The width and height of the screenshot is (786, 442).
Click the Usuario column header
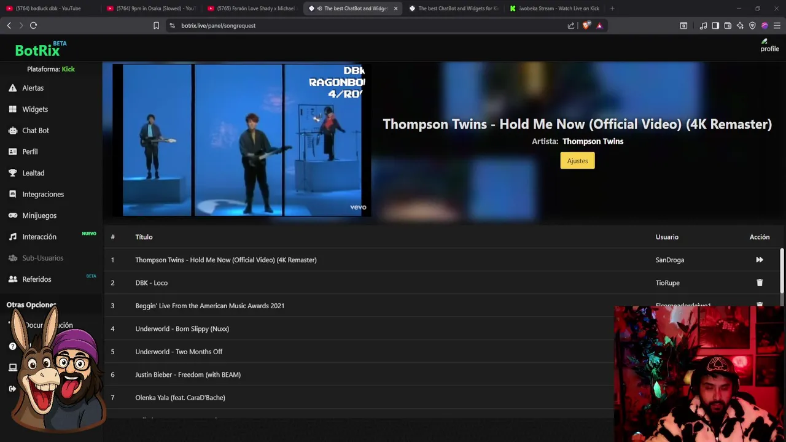coord(667,237)
